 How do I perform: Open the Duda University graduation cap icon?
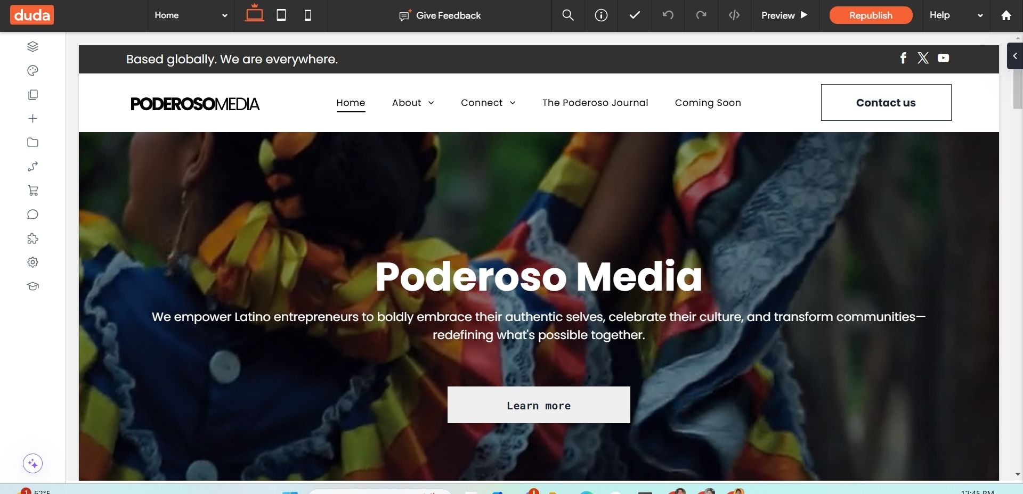point(33,286)
